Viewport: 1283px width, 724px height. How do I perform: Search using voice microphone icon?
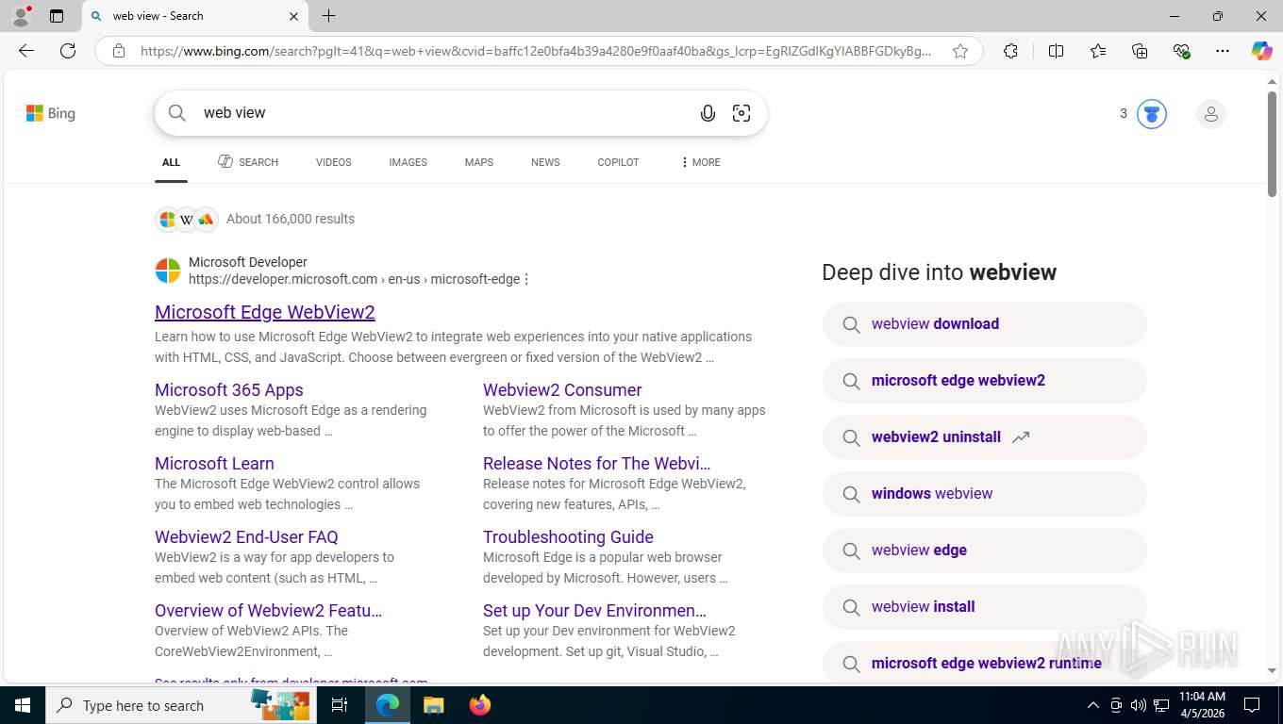[x=708, y=113]
